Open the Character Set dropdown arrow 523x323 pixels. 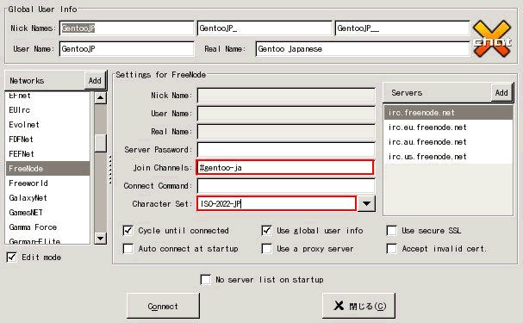point(366,203)
